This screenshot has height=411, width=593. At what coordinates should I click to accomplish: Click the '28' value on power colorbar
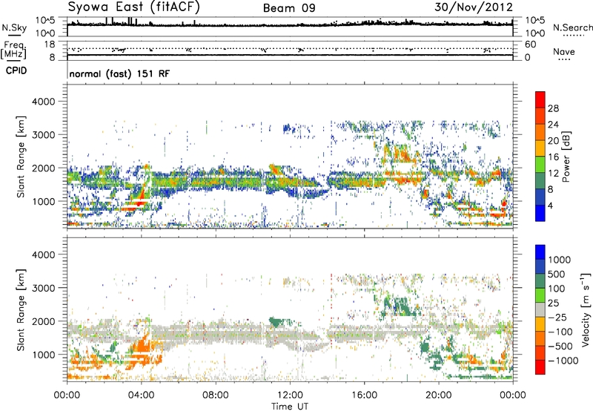(x=553, y=108)
